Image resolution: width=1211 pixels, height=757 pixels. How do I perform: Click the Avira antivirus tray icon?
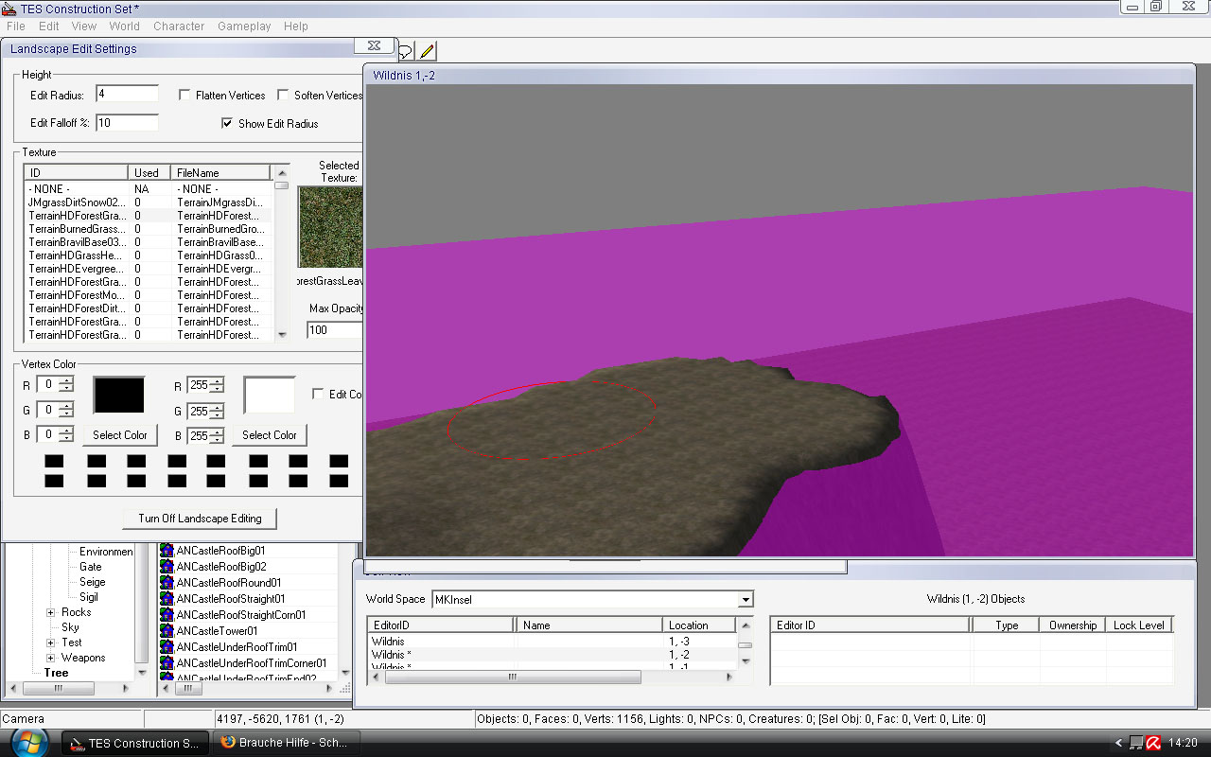(x=1153, y=743)
